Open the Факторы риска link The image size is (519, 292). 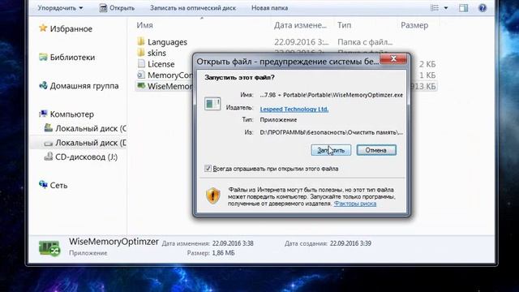(355, 204)
